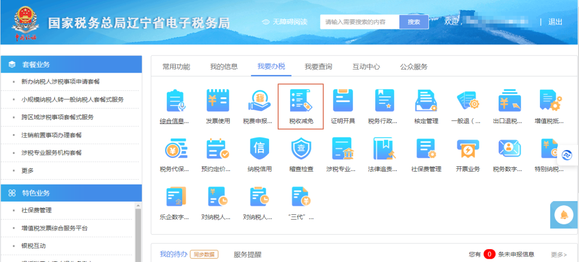Switch to the 公众服务 tab
This screenshot has height=262, width=579.
(x=413, y=67)
